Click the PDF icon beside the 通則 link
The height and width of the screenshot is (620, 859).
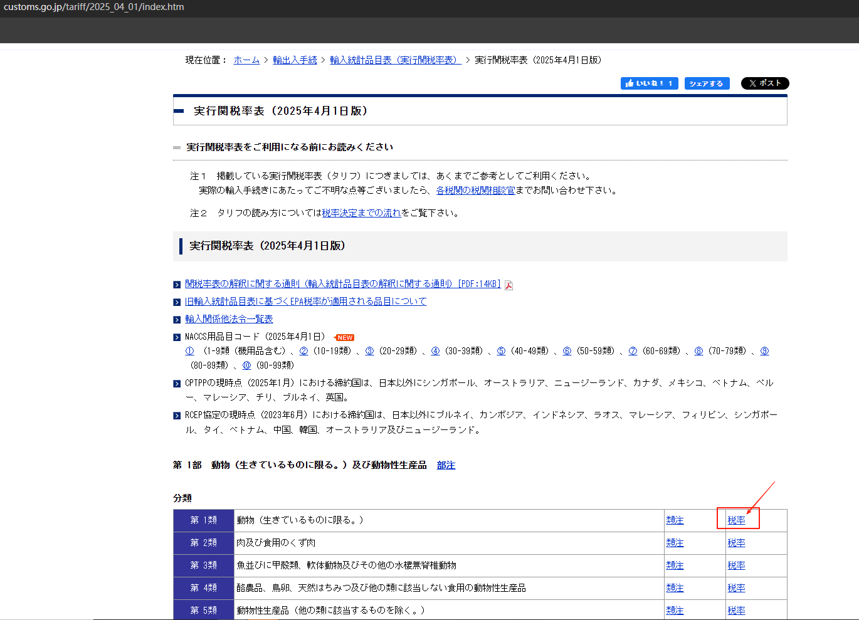coord(509,285)
